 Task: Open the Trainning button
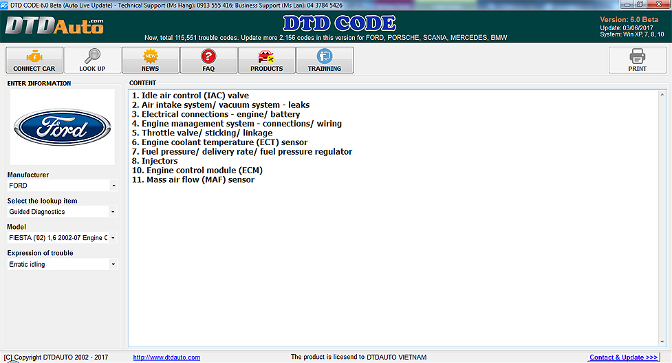[x=325, y=60]
